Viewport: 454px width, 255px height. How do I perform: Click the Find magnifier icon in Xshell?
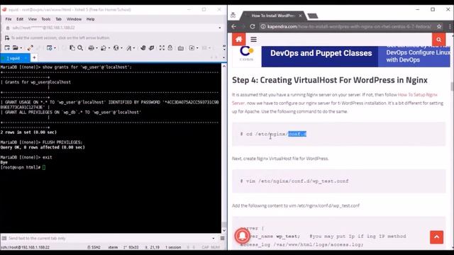pos(80,48)
